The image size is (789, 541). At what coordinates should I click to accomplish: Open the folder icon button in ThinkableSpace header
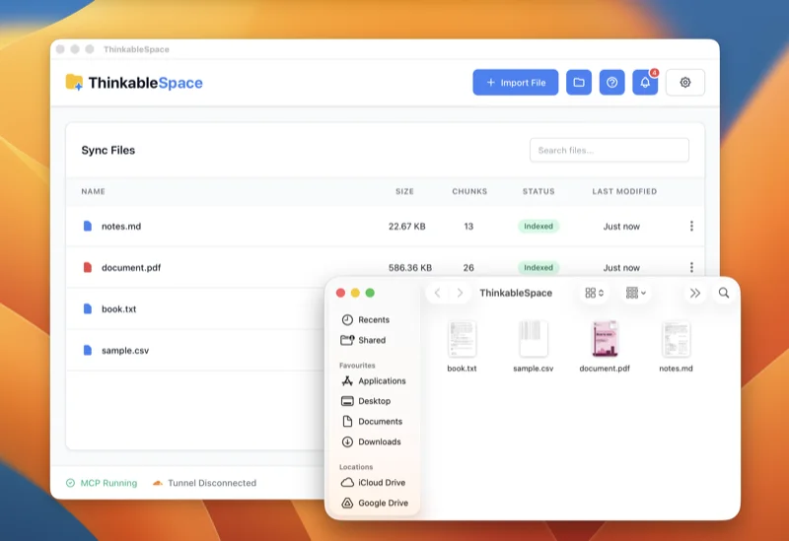pos(579,83)
